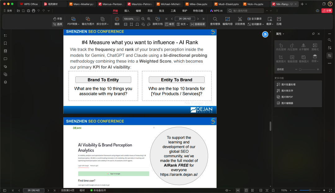Go to first page in toolbar

point(167,19)
